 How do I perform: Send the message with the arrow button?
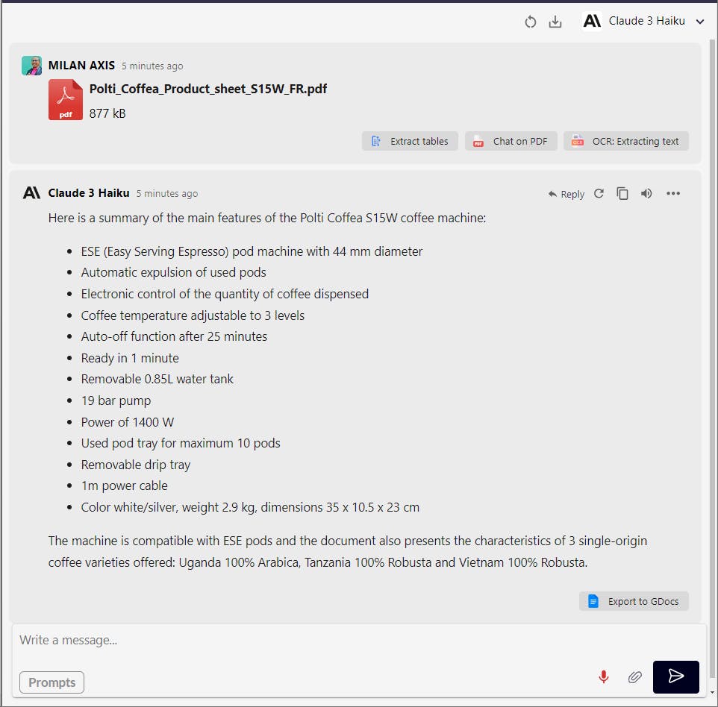tap(676, 677)
